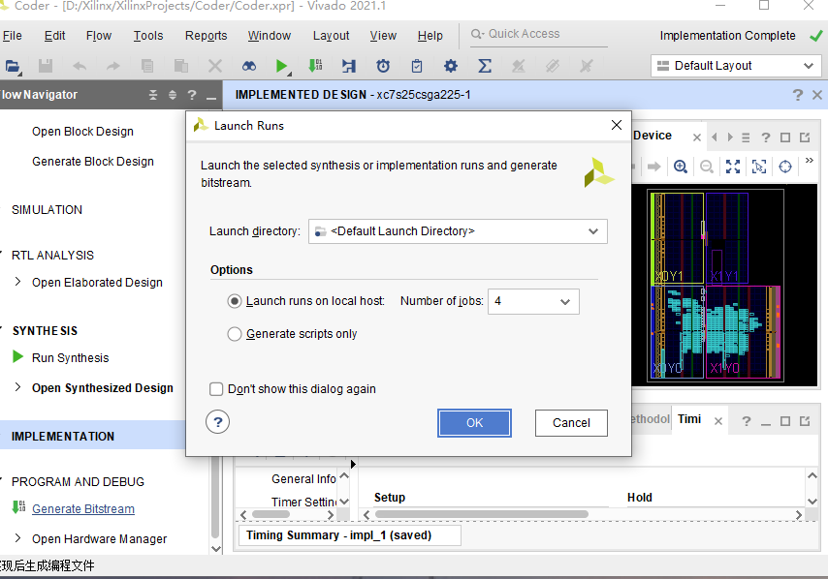Image resolution: width=828 pixels, height=579 pixels.
Task: Close the Launch Runs dialog
Action: [x=617, y=125]
